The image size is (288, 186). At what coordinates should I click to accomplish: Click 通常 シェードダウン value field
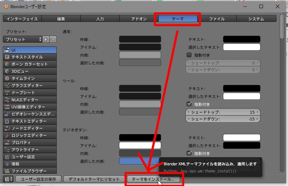click(x=223, y=70)
